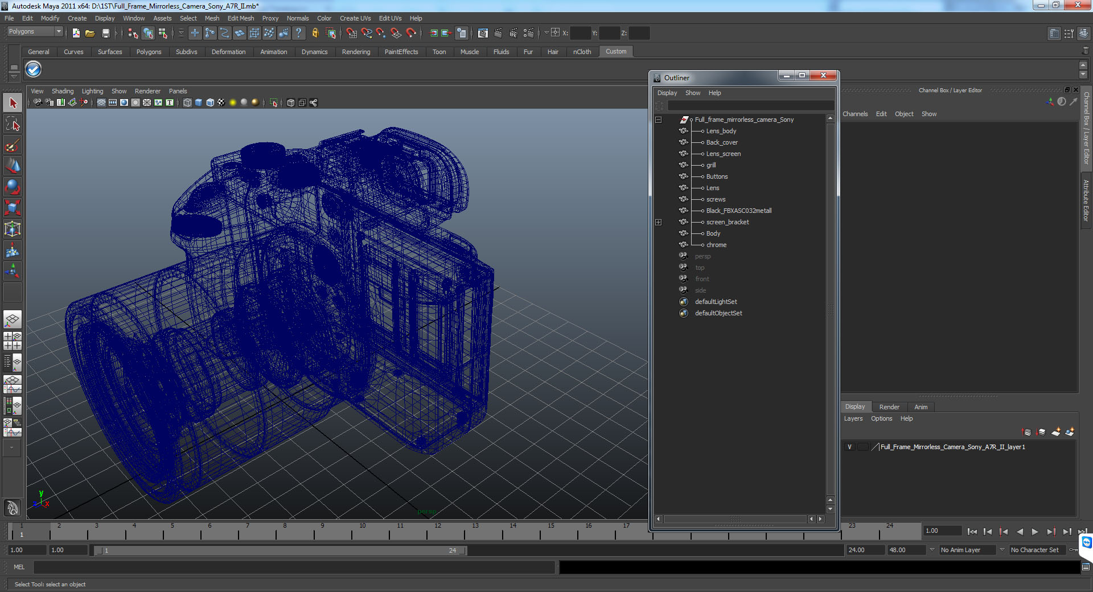Expand toolbox layout options arrow
Image resolution: width=1093 pixels, height=592 pixels.
[x=12, y=448]
